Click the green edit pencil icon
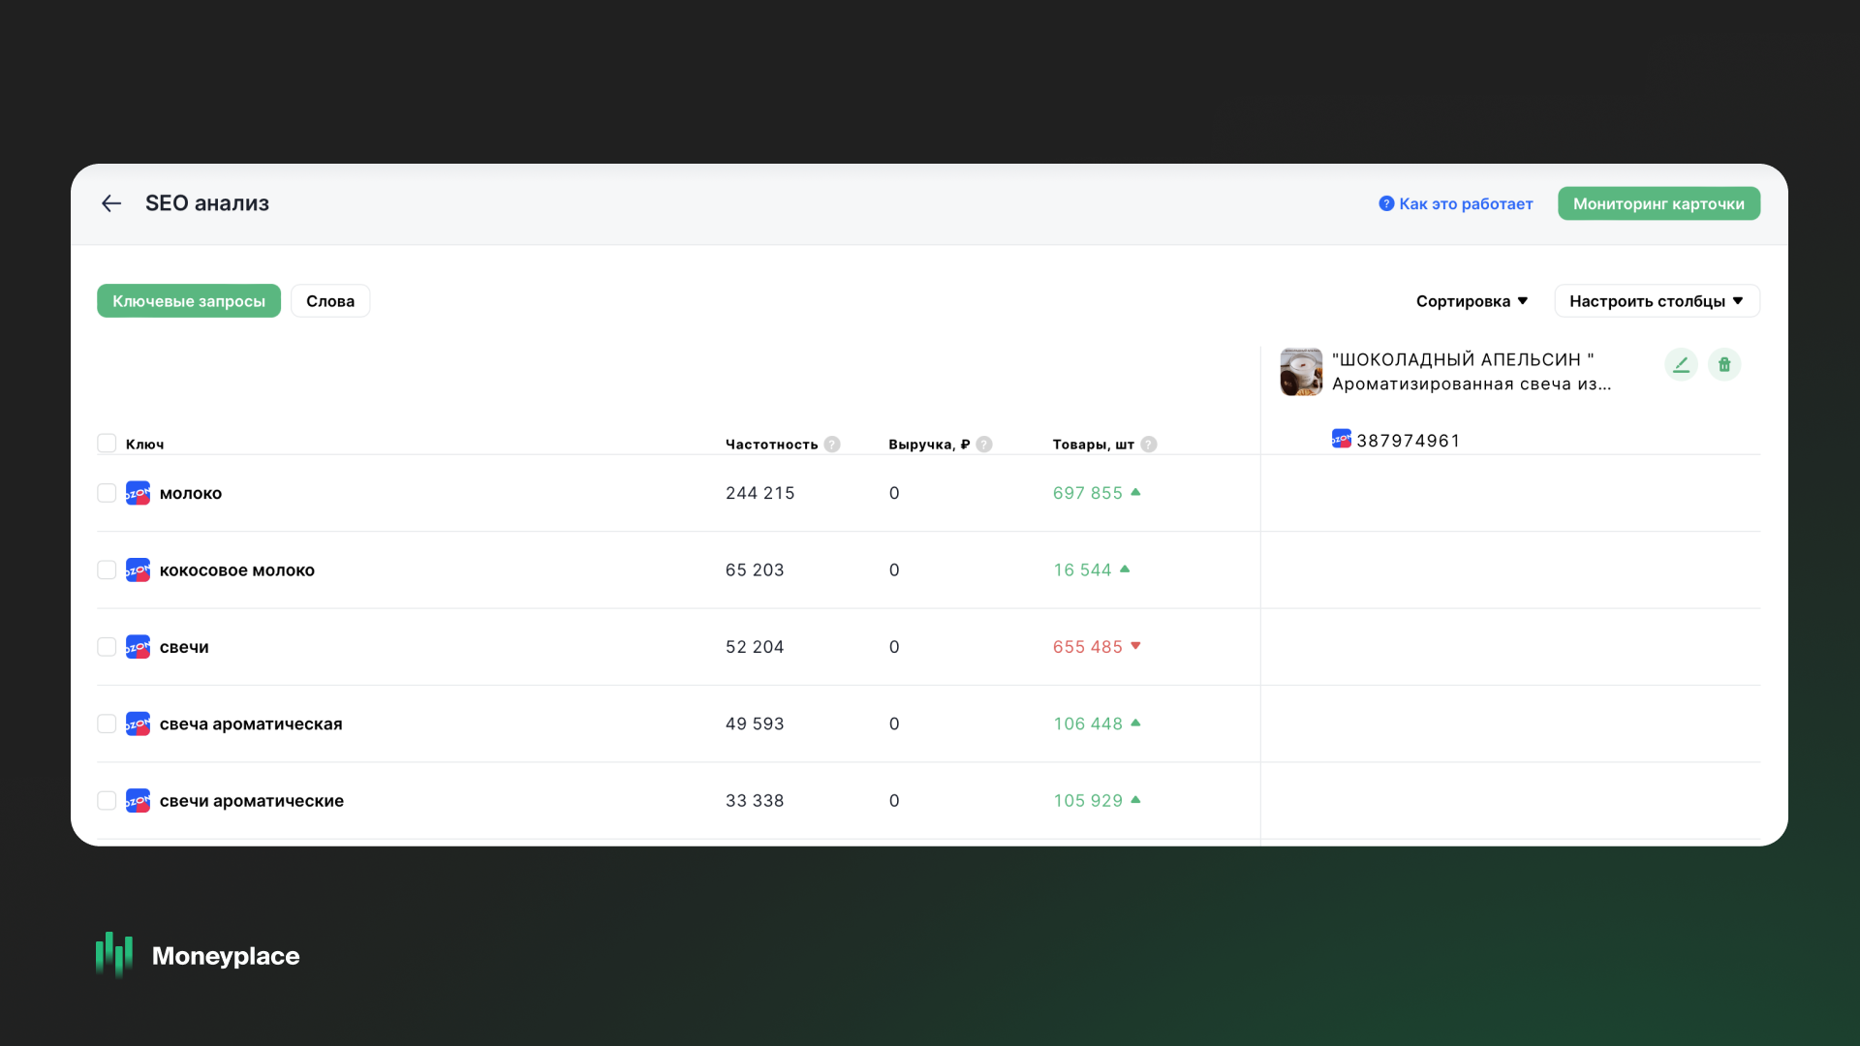Viewport: 1860px width, 1046px height. coord(1681,365)
